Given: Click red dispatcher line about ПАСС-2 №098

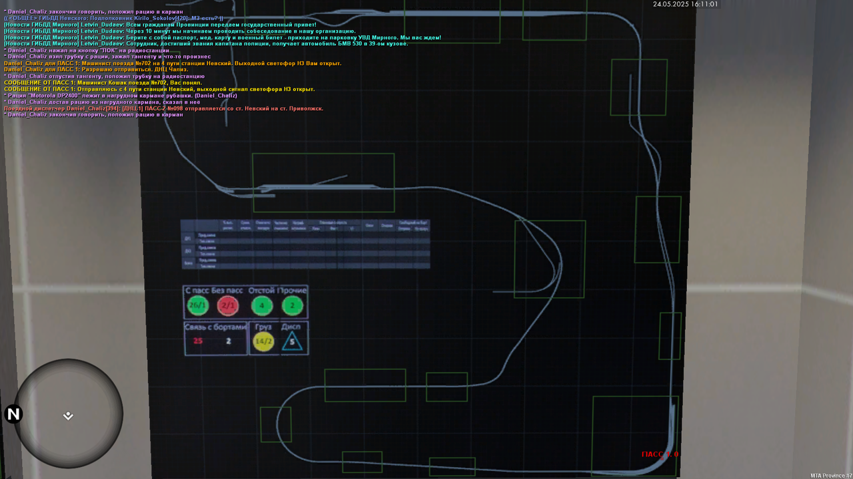Looking at the screenshot, I should tap(163, 108).
